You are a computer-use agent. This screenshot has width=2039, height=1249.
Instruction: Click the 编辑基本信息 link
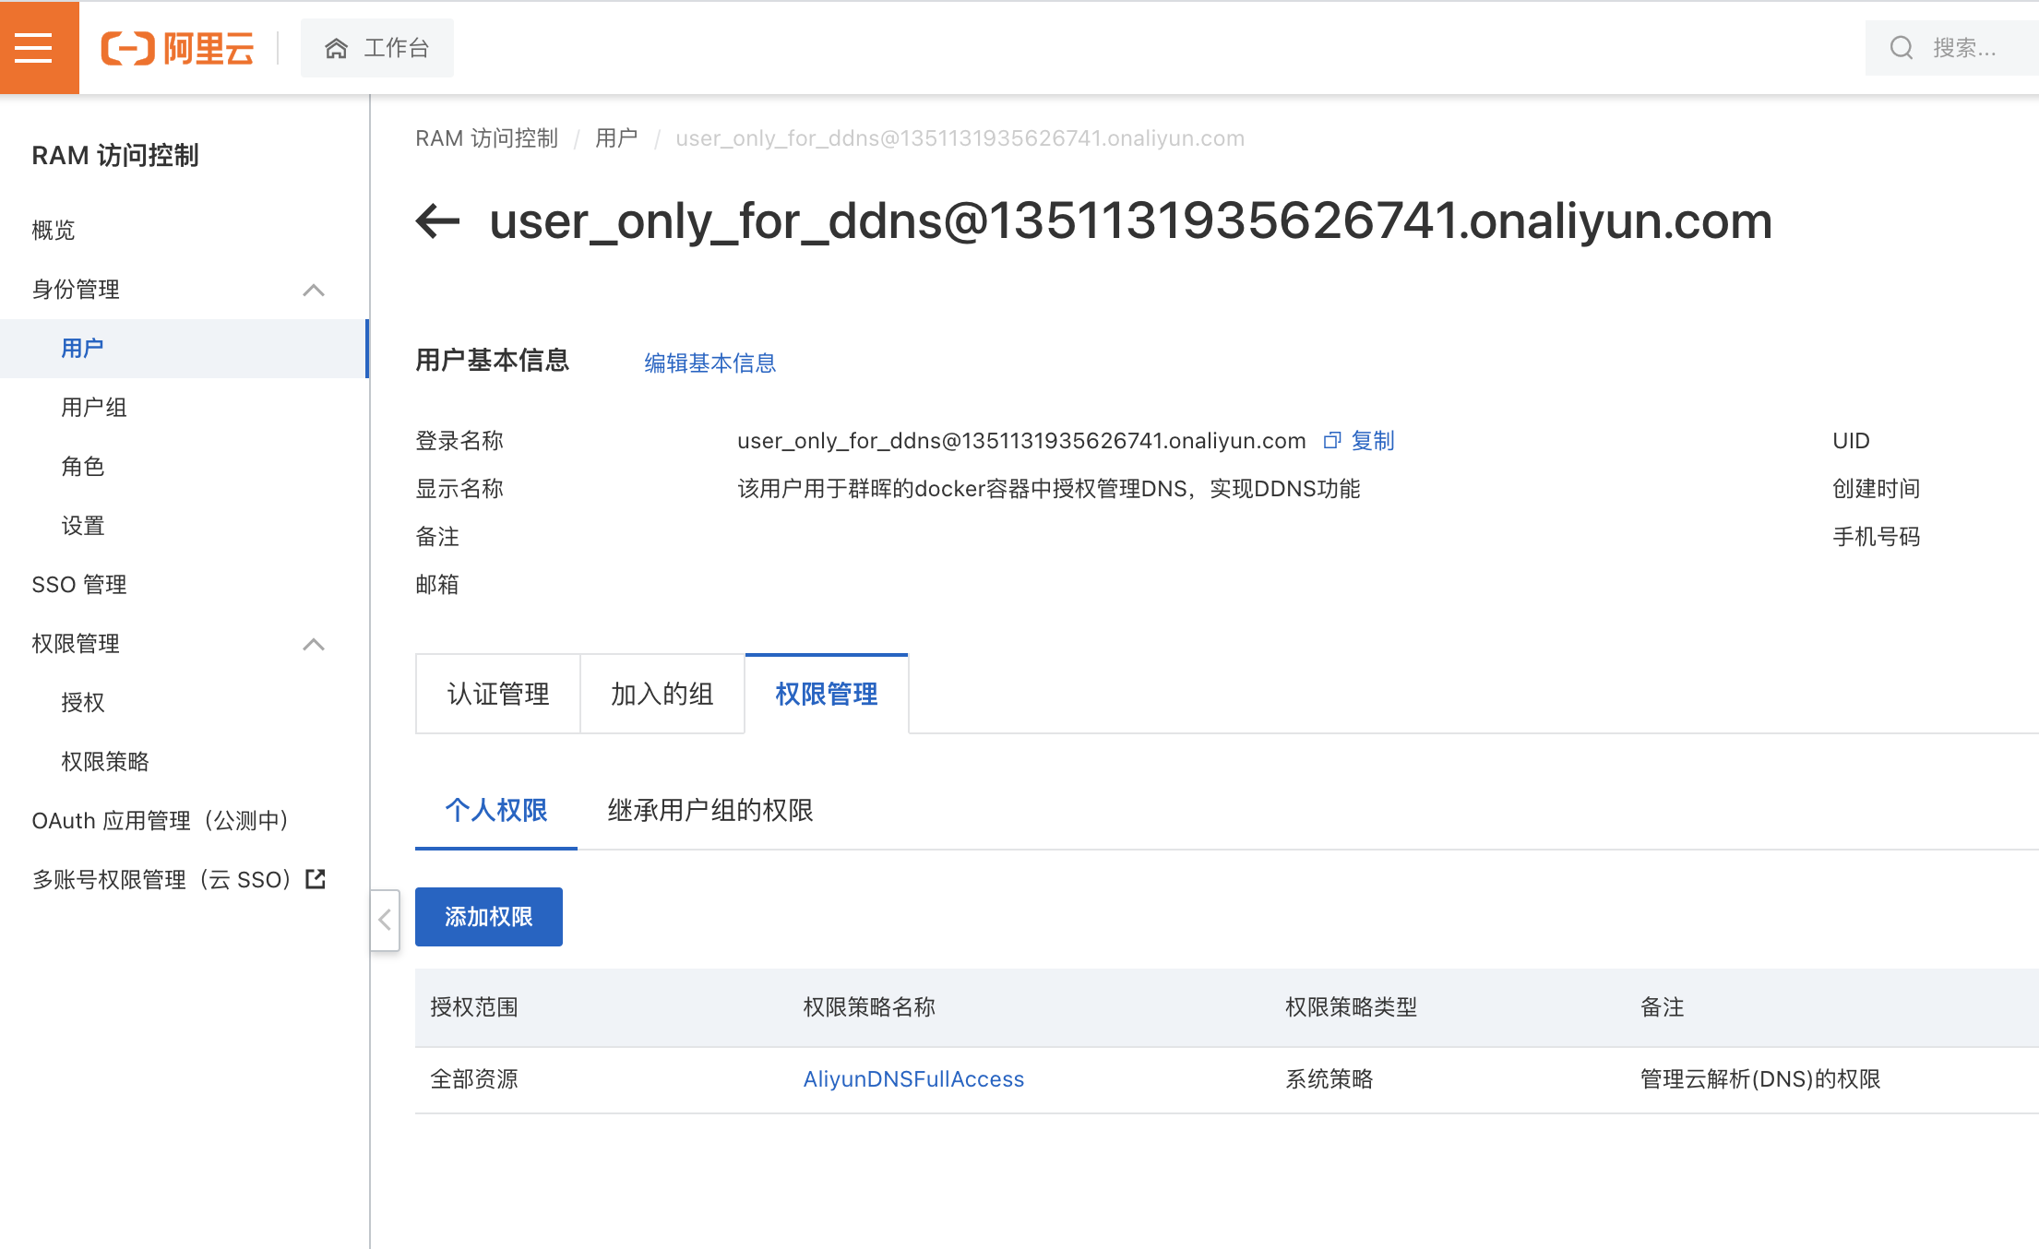(709, 363)
